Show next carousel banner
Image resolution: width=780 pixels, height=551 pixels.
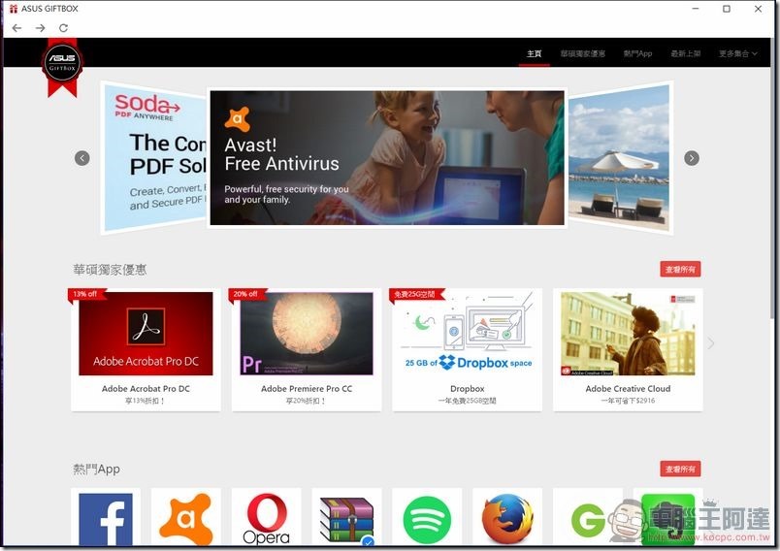[692, 158]
